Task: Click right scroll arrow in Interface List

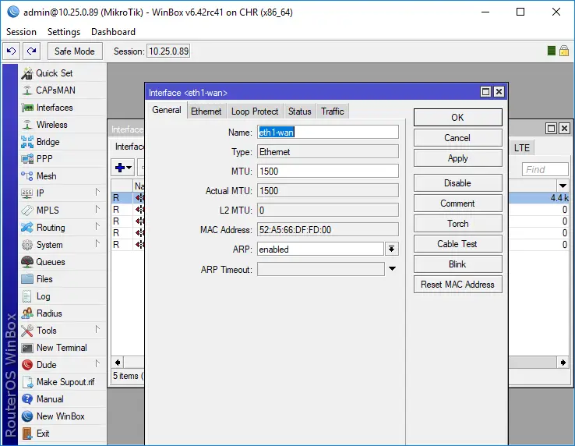Action: (563, 363)
